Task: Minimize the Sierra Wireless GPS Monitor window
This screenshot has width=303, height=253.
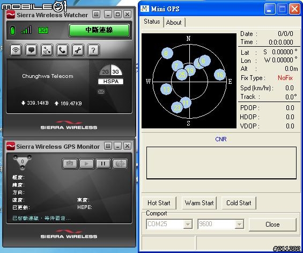Action: click(117, 146)
